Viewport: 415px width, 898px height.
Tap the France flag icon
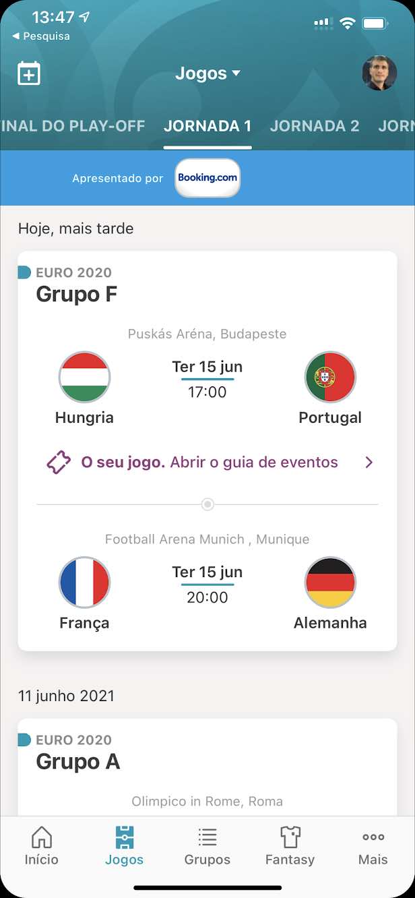(84, 582)
